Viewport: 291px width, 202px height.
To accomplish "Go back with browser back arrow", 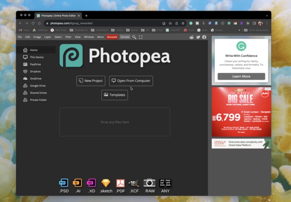I will pos(20,23).
